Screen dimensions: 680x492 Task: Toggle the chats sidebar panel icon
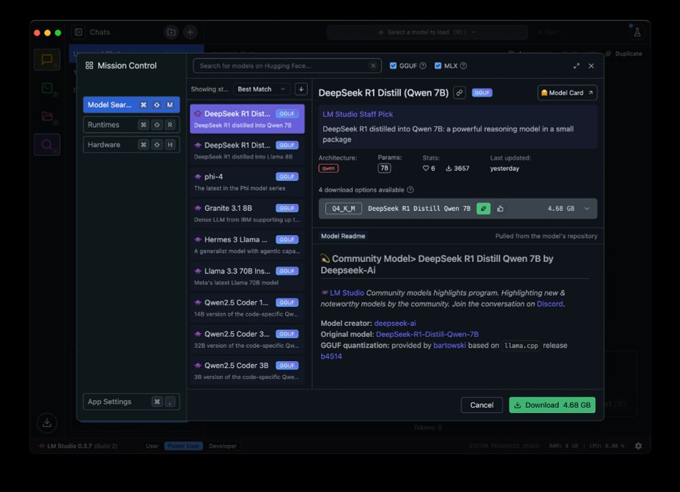(78, 32)
